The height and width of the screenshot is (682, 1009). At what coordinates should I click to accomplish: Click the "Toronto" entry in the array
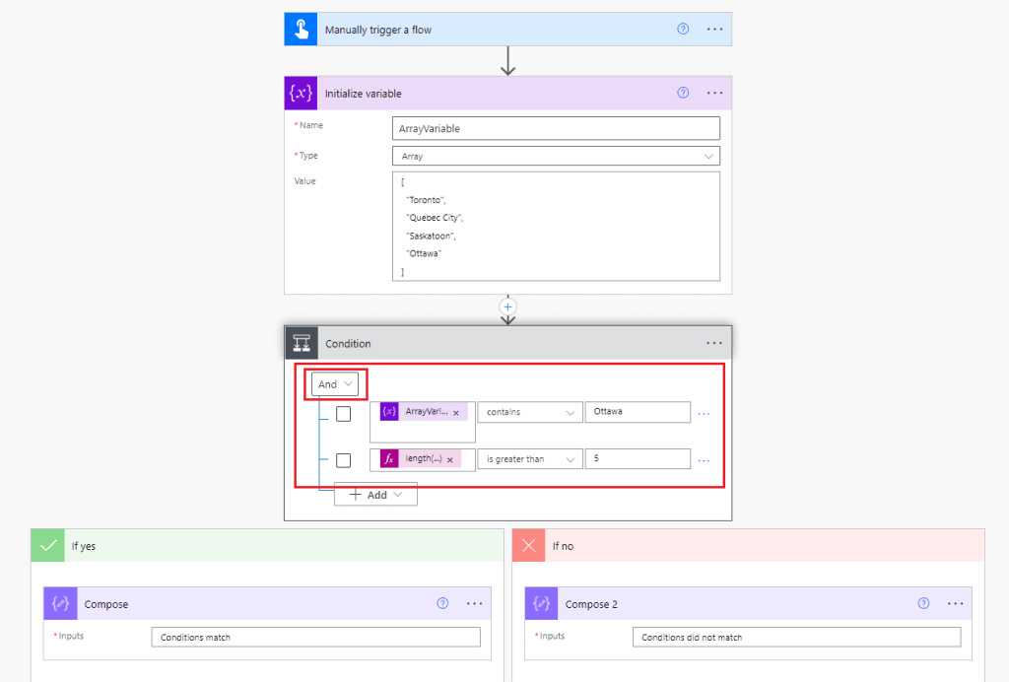pos(426,200)
